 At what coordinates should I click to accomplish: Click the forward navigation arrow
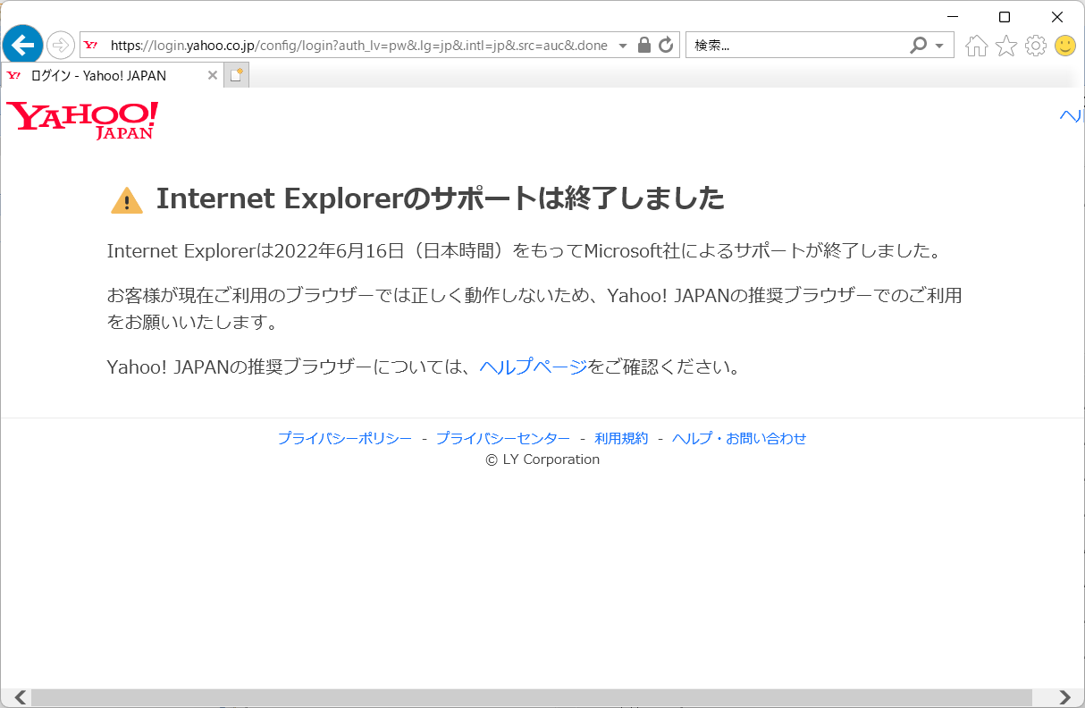59,45
